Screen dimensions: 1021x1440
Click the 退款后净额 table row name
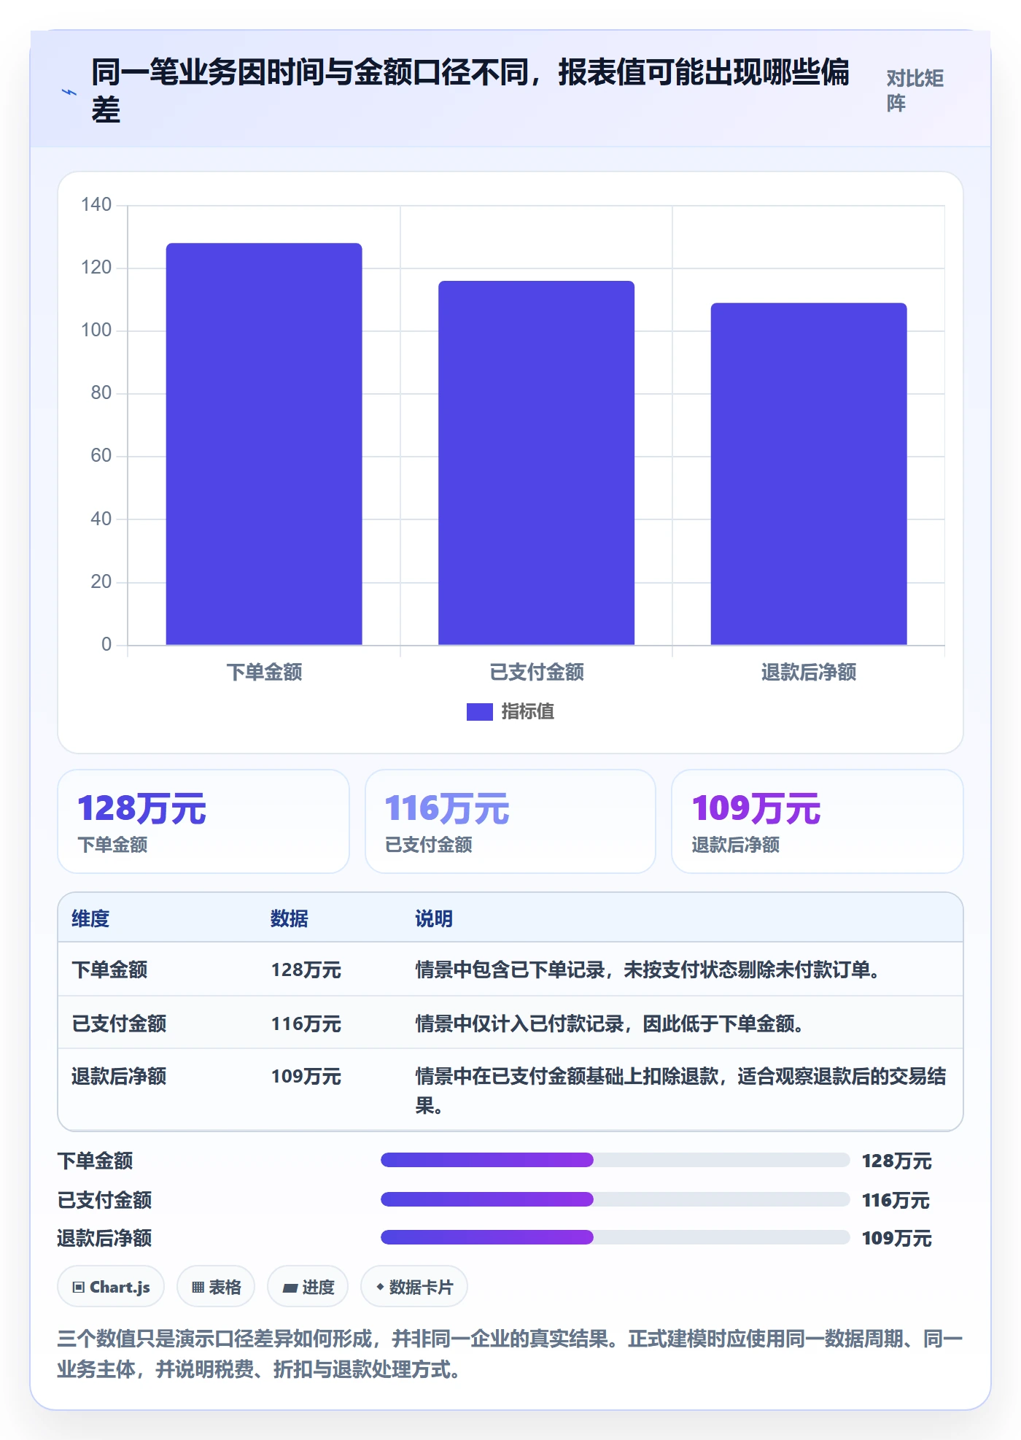[119, 1076]
